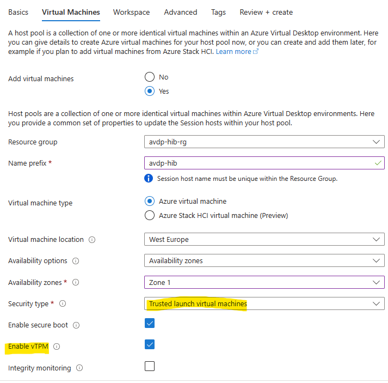Select Virtual Machines tab
The width and height of the screenshot is (388, 383).
click(x=71, y=12)
